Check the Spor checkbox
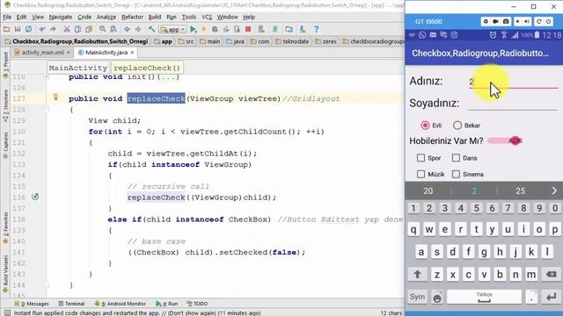This screenshot has width=563, height=316. (x=420, y=158)
